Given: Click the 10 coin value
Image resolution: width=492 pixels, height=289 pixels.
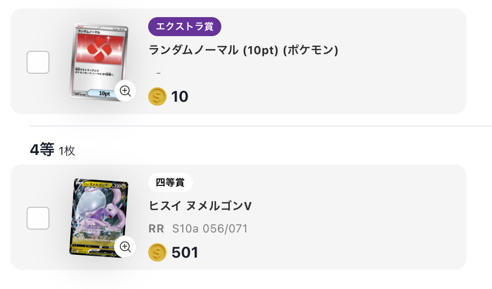Looking at the screenshot, I should (180, 96).
